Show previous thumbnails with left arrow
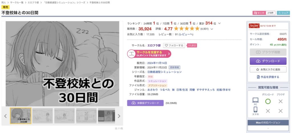This screenshot has width=292, height=133. pyautogui.click(x=5, y=116)
